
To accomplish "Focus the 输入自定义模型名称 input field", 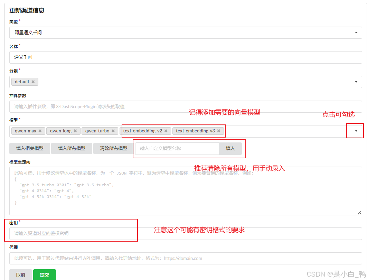I will 177,149.
